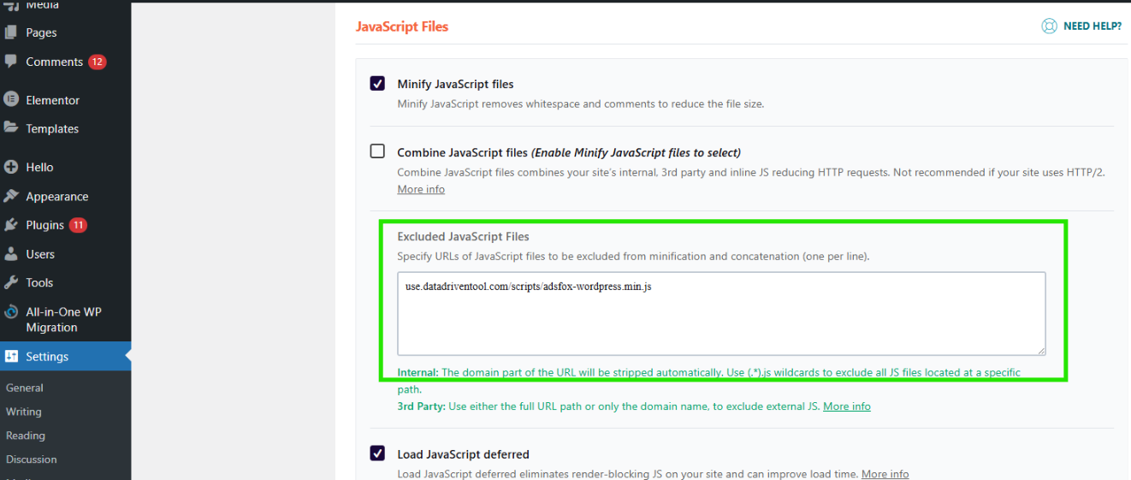Screen dimensions: 1131x480
Task: Click the Appearance paintbrush icon
Action: 11,196
